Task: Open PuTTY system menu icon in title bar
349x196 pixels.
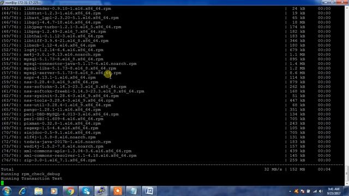Action: point(2,3)
